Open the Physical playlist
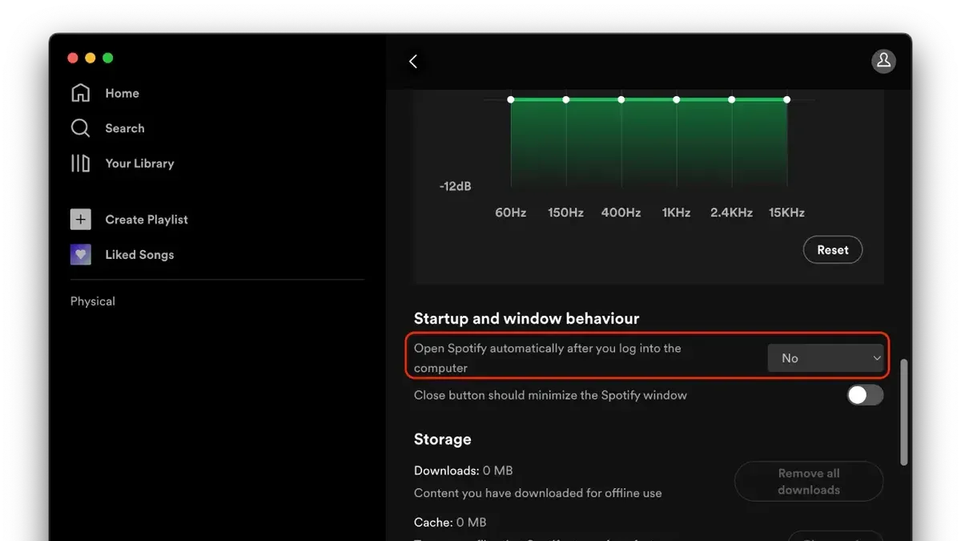 (93, 301)
